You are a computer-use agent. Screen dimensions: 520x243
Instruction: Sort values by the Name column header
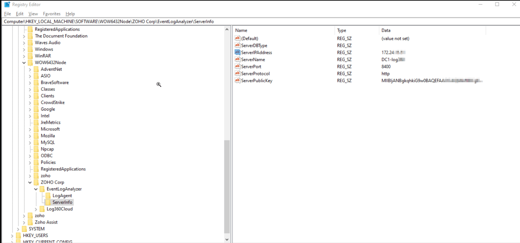[284, 30]
